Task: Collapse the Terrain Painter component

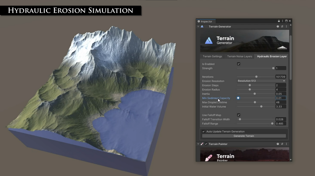Action: [198, 144]
